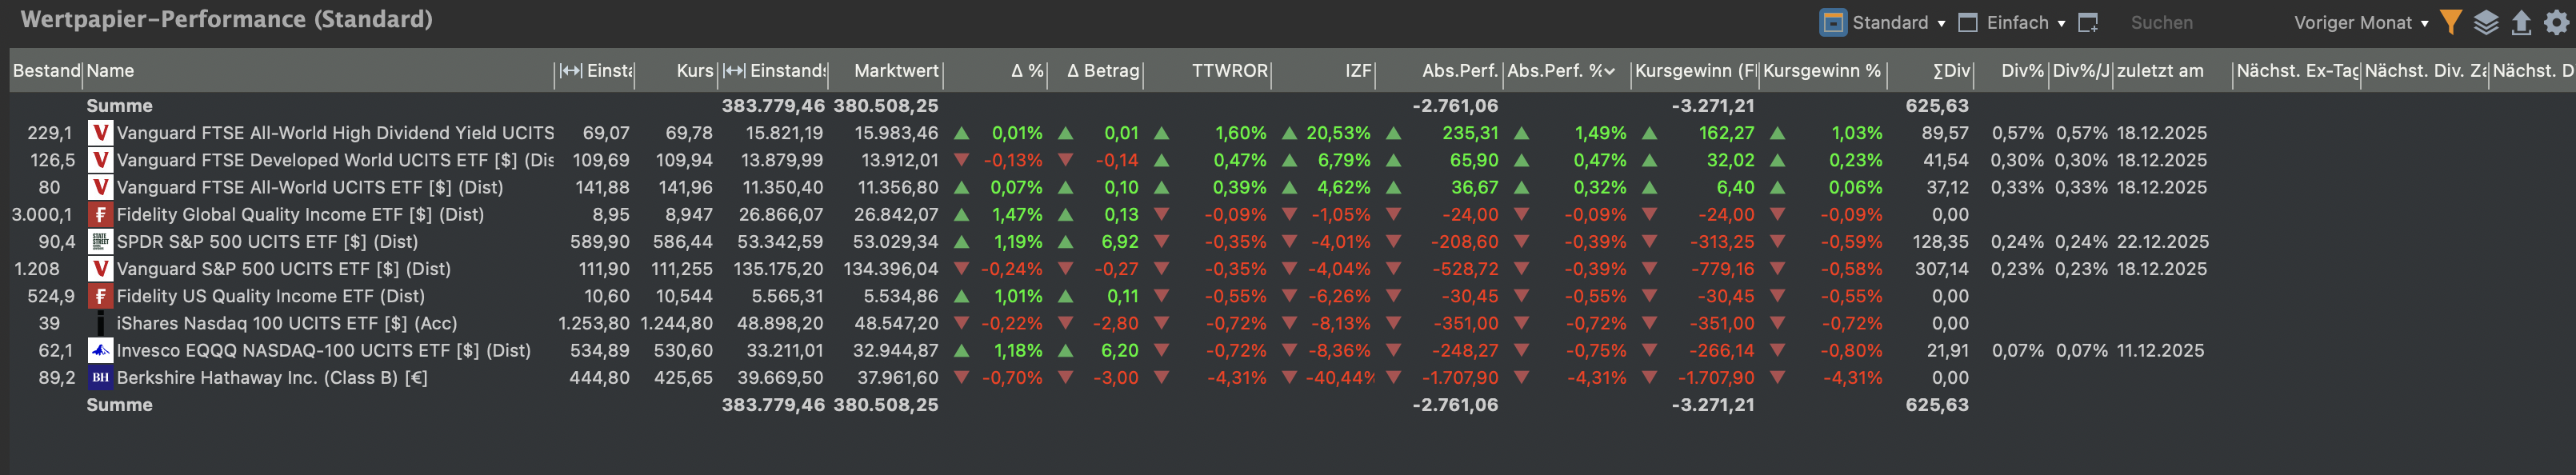Sort by the Marktwert column header
The image size is (2576, 475).
[x=895, y=71]
